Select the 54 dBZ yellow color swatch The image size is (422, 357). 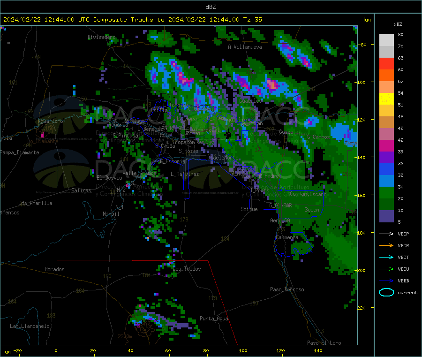[386, 99]
